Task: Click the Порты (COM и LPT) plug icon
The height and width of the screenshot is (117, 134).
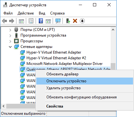Action: point(16,30)
